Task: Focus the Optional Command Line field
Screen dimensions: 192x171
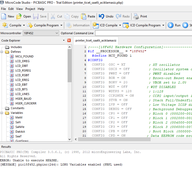Action: [144, 33]
